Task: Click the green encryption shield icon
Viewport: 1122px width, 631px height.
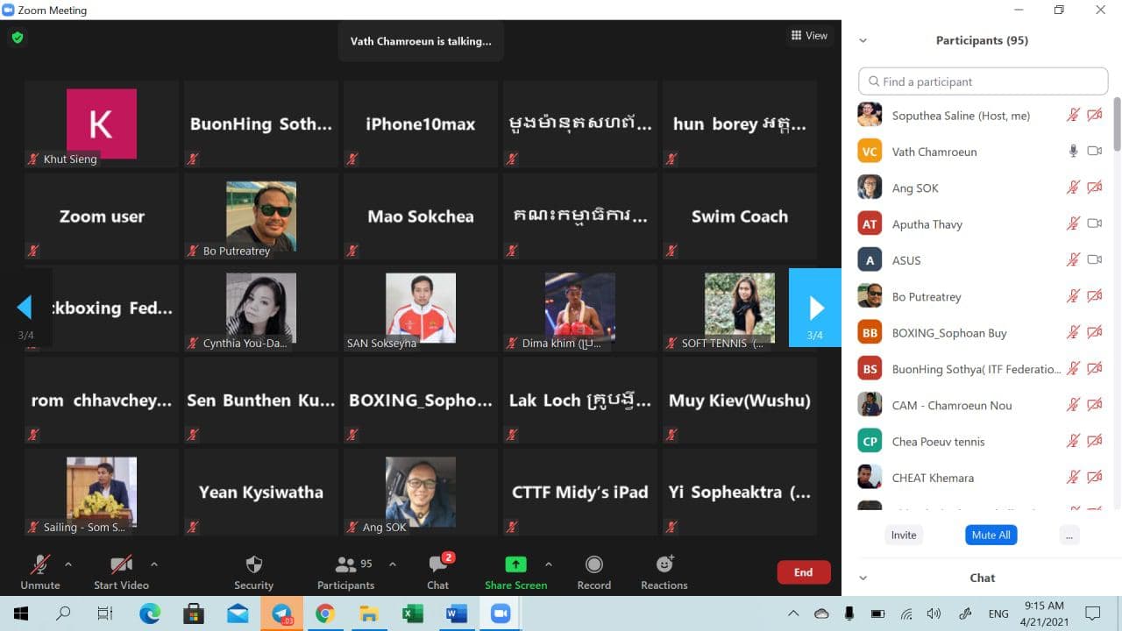Action: pyautogui.click(x=18, y=38)
